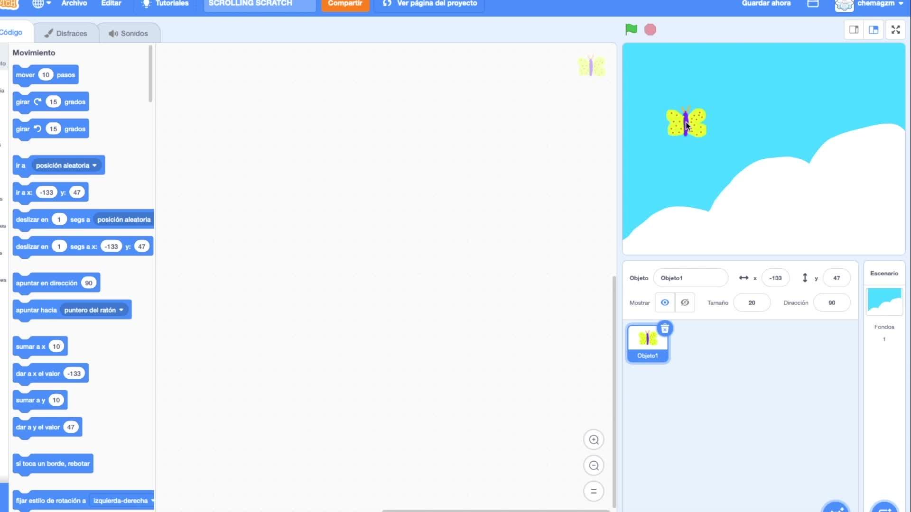Viewport: 911px width, 512px height.
Task: Delete Objeto1 sprite with trash icon
Action: click(x=665, y=328)
